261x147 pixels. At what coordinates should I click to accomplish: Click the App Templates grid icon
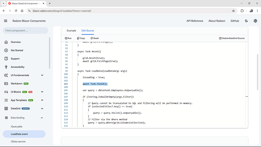click(6, 100)
